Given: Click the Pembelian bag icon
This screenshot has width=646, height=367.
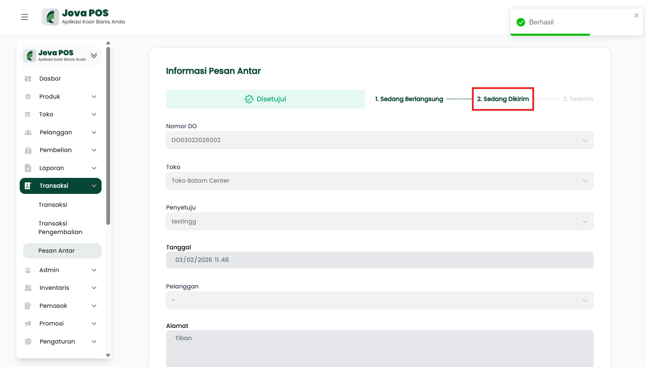Looking at the screenshot, I should click(28, 150).
